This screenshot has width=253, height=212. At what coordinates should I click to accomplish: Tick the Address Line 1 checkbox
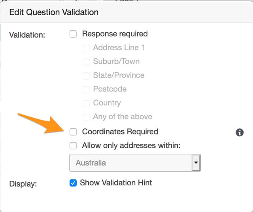point(86,48)
